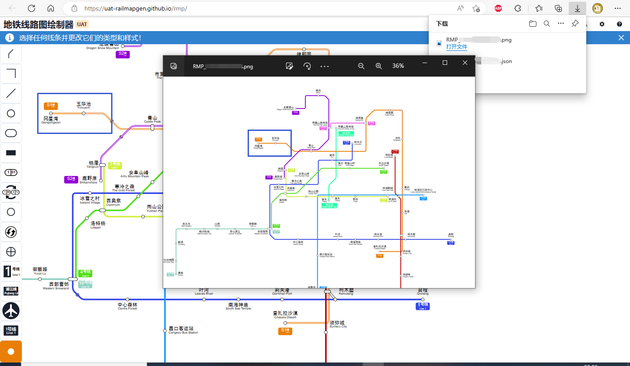The height and width of the screenshot is (366, 630).
Task: Click the 打开文件 link under the png download
Action: pos(457,47)
